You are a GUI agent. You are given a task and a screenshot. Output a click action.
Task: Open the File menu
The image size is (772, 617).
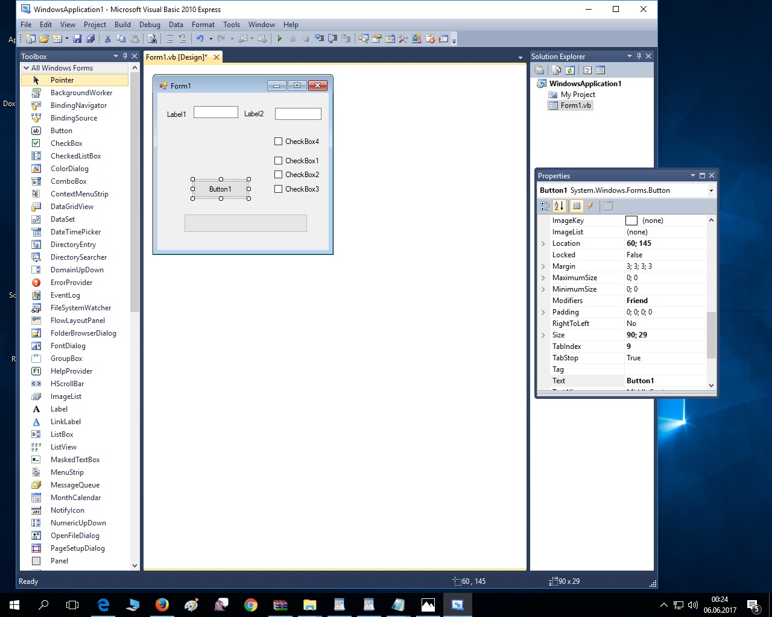(26, 25)
